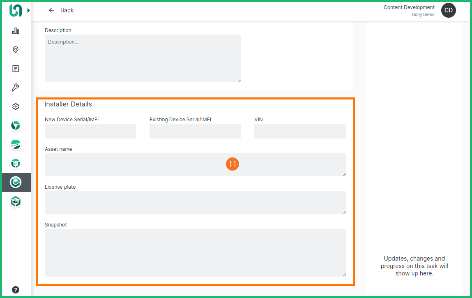Click the License plate text area
Viewport: 472px width, 298px height.
click(x=195, y=203)
